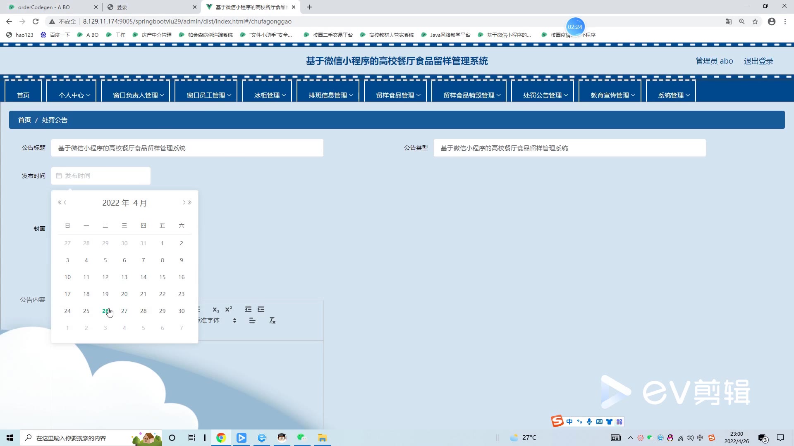Click the clear formatting icon
Image resolution: width=794 pixels, height=446 pixels.
click(272, 320)
